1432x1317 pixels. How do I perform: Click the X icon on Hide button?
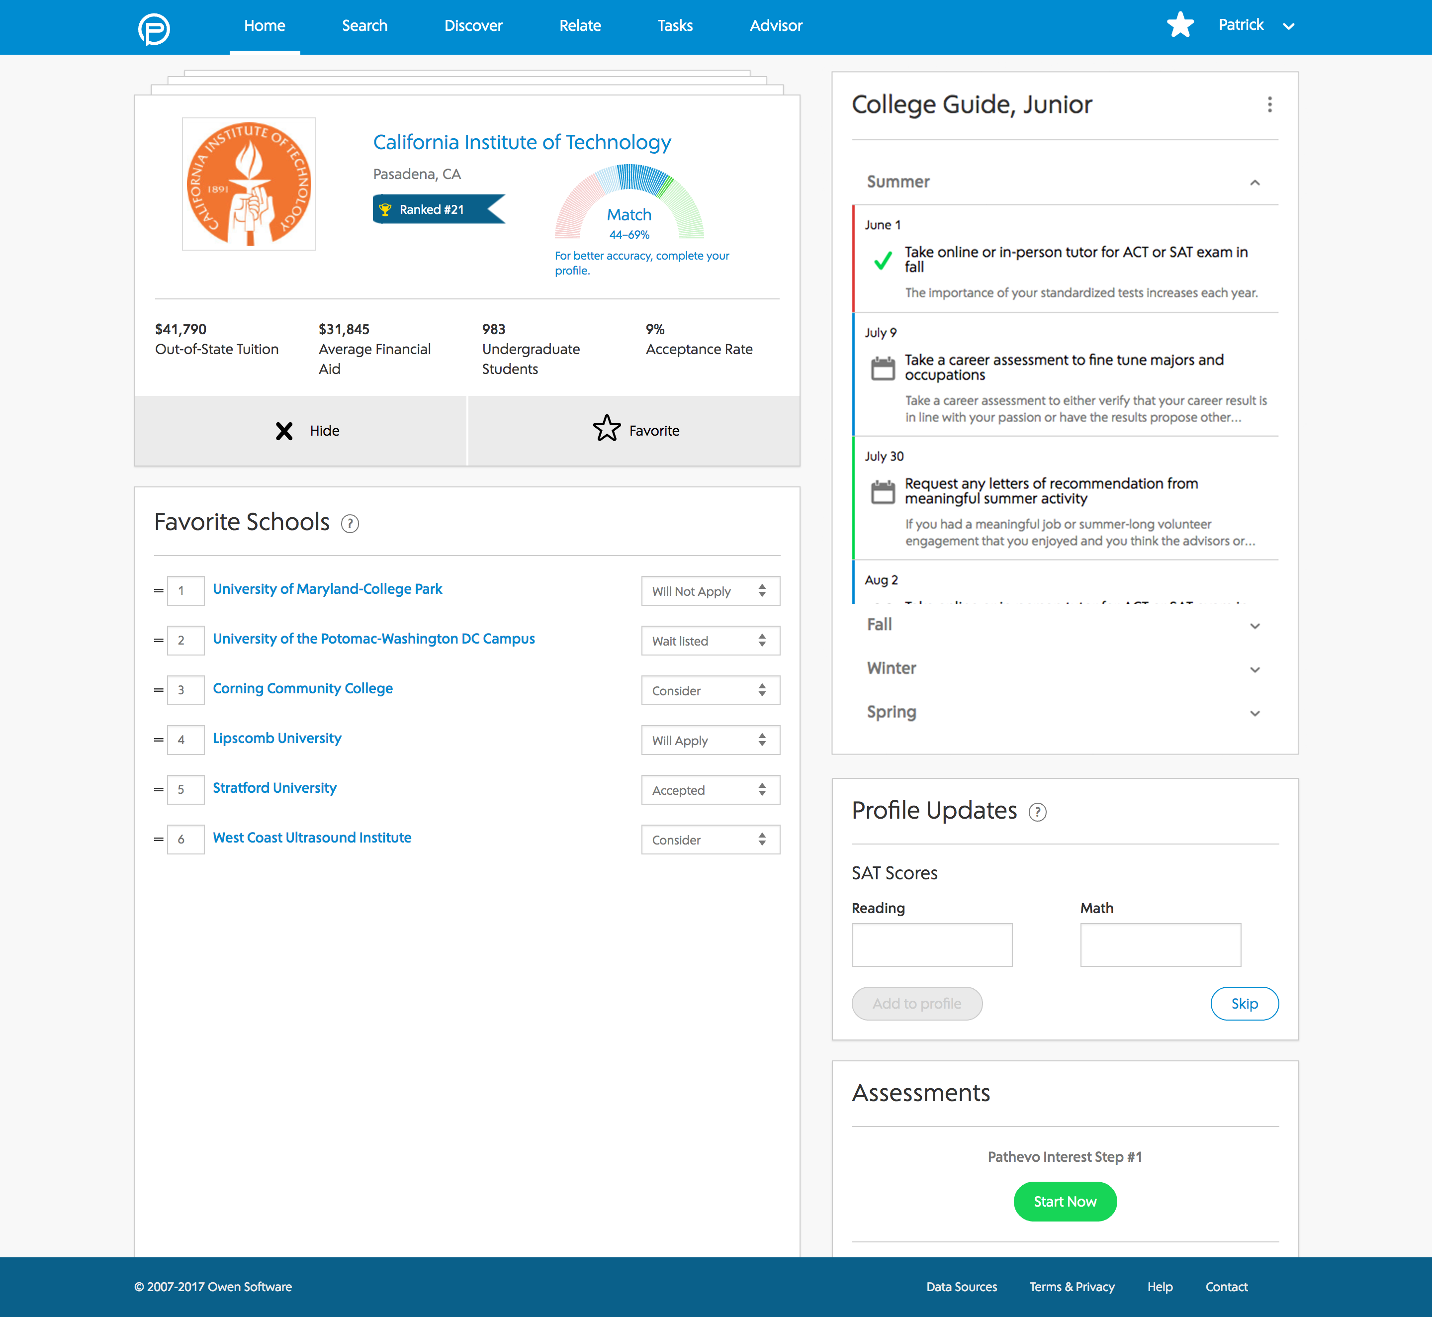pyautogui.click(x=284, y=430)
